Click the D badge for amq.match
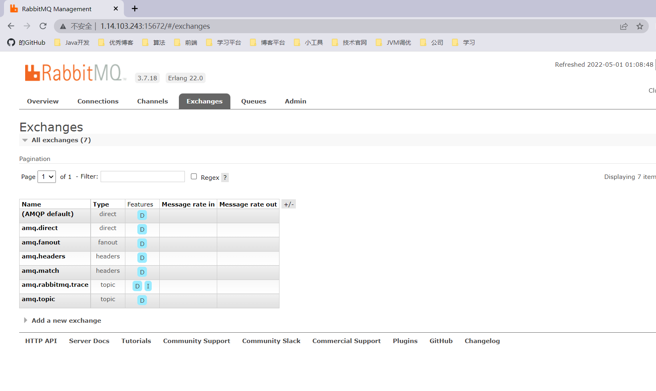656x391 pixels. pyautogui.click(x=142, y=272)
